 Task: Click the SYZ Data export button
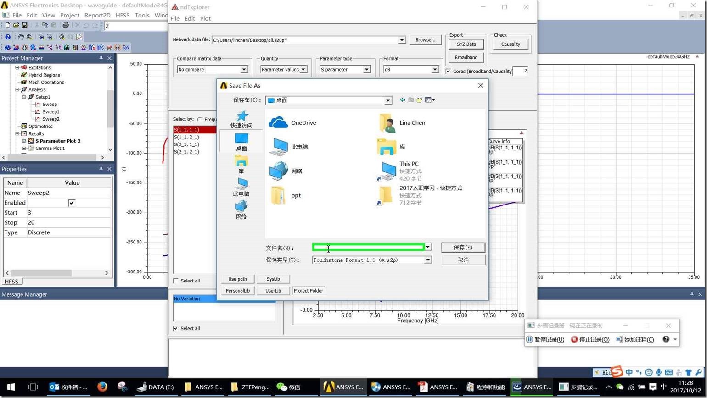pyautogui.click(x=466, y=44)
